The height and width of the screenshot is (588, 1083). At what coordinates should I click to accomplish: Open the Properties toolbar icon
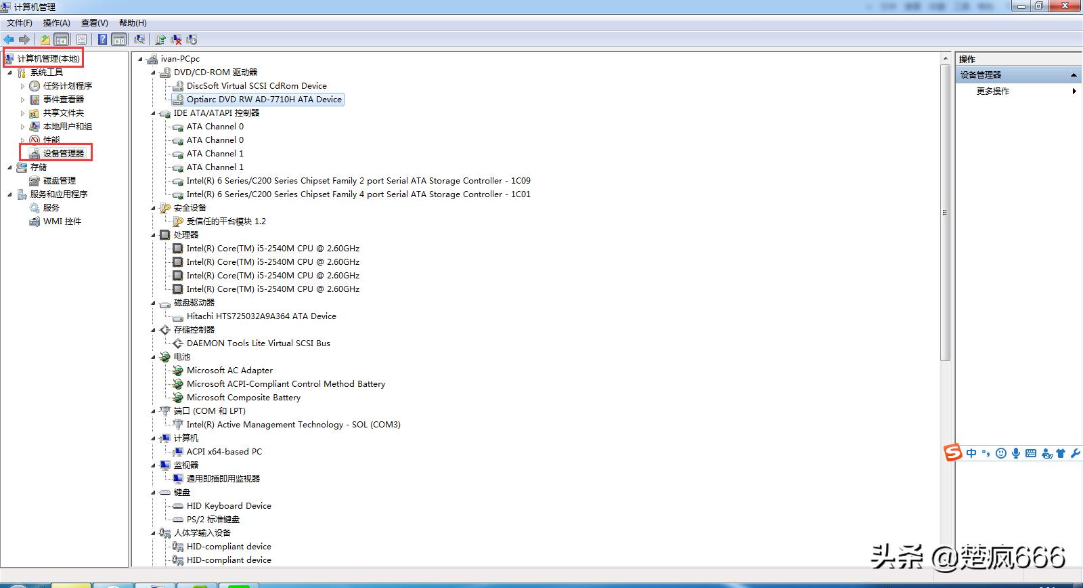tap(81, 40)
